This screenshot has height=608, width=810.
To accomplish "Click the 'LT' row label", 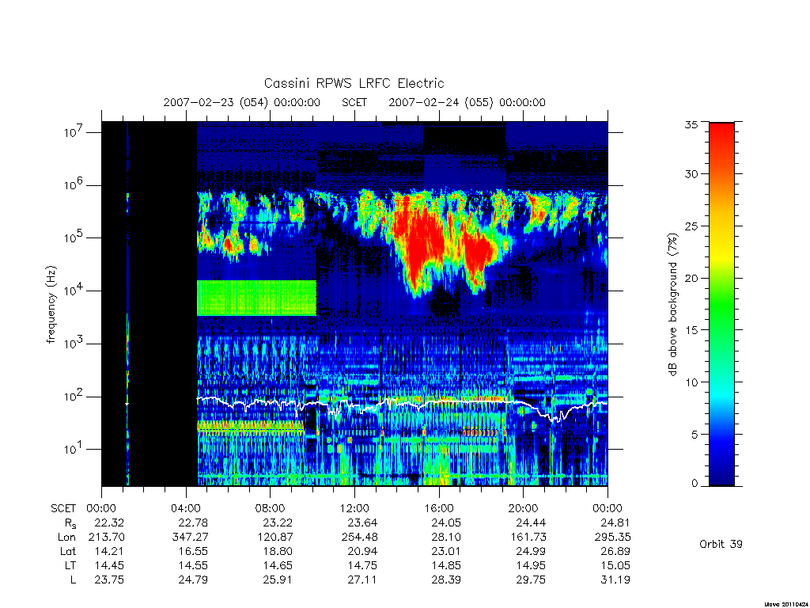I will coord(70,565).
